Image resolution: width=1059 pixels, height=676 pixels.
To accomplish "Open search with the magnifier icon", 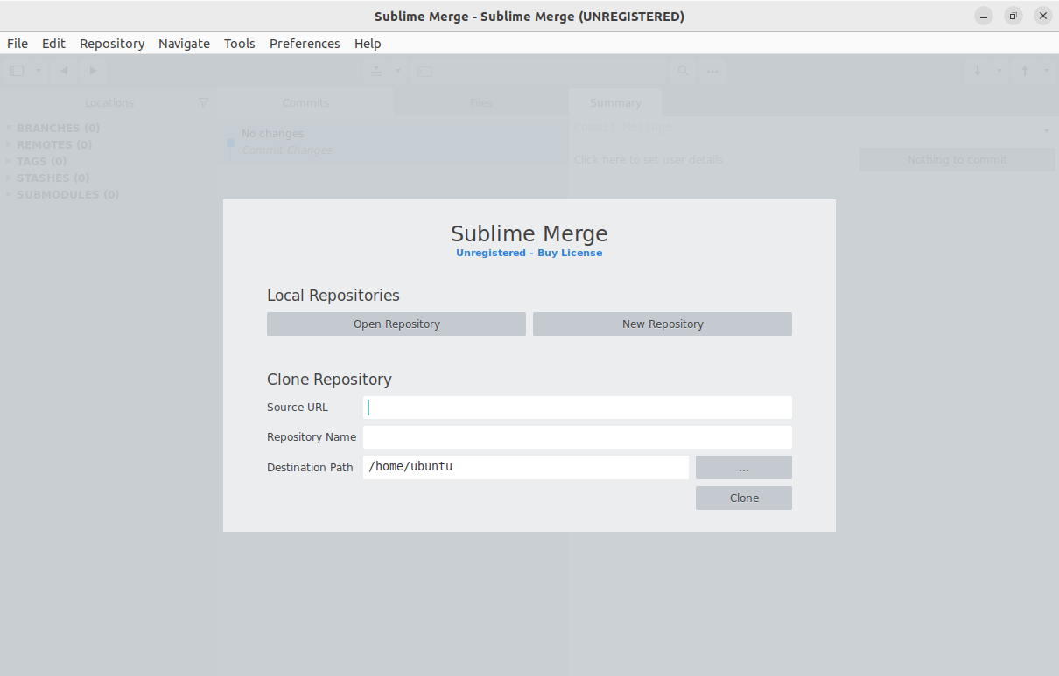I will coord(684,71).
